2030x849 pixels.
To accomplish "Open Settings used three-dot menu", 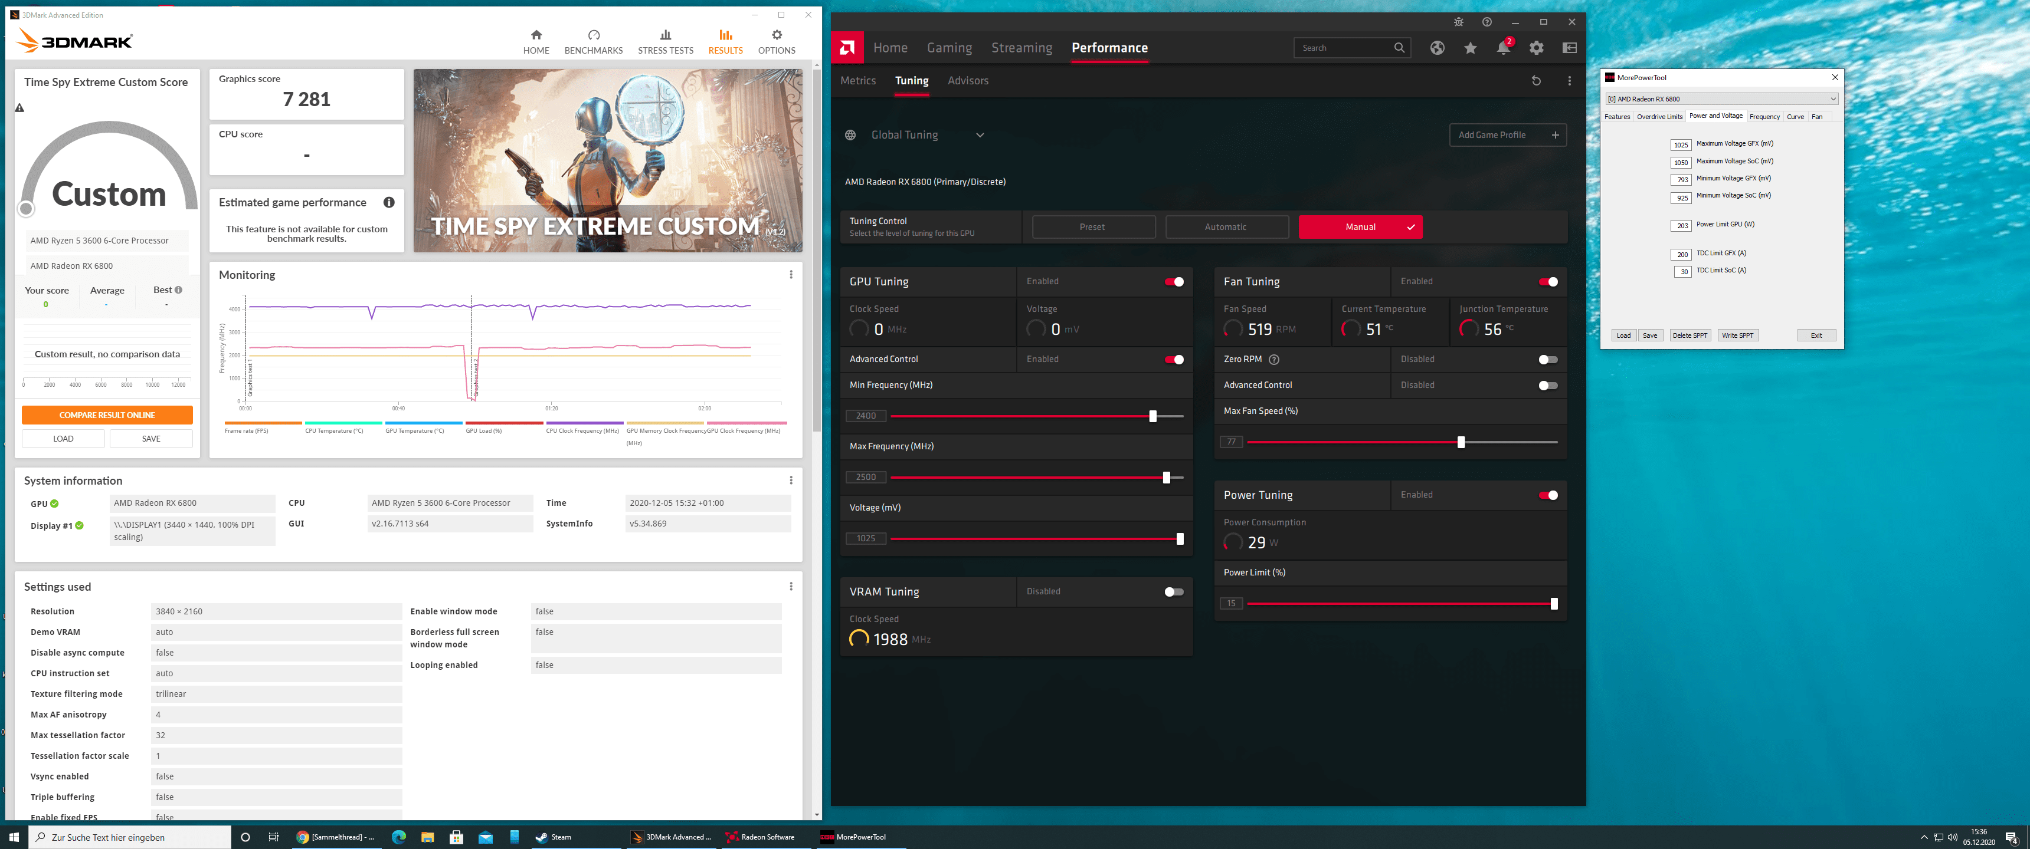I will 790,587.
